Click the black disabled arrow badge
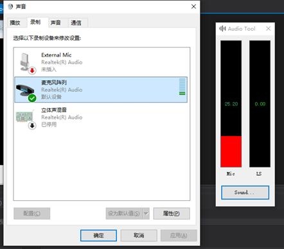 click(x=32, y=126)
